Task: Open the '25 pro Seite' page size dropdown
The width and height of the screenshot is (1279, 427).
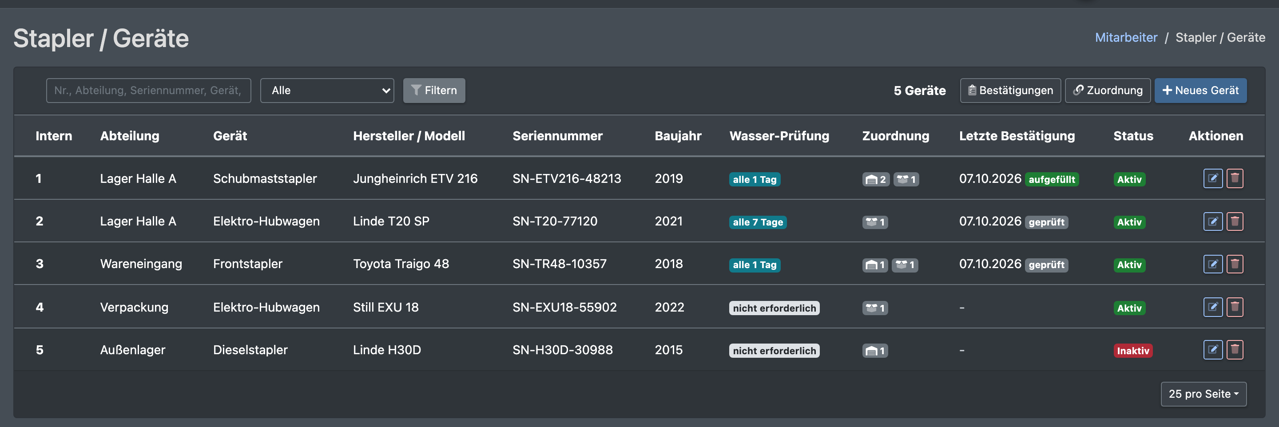Action: click(1203, 394)
